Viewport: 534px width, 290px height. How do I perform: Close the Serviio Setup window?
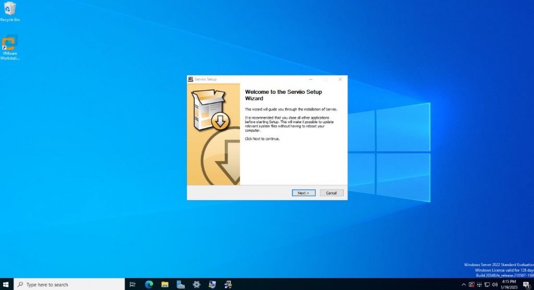click(340, 79)
